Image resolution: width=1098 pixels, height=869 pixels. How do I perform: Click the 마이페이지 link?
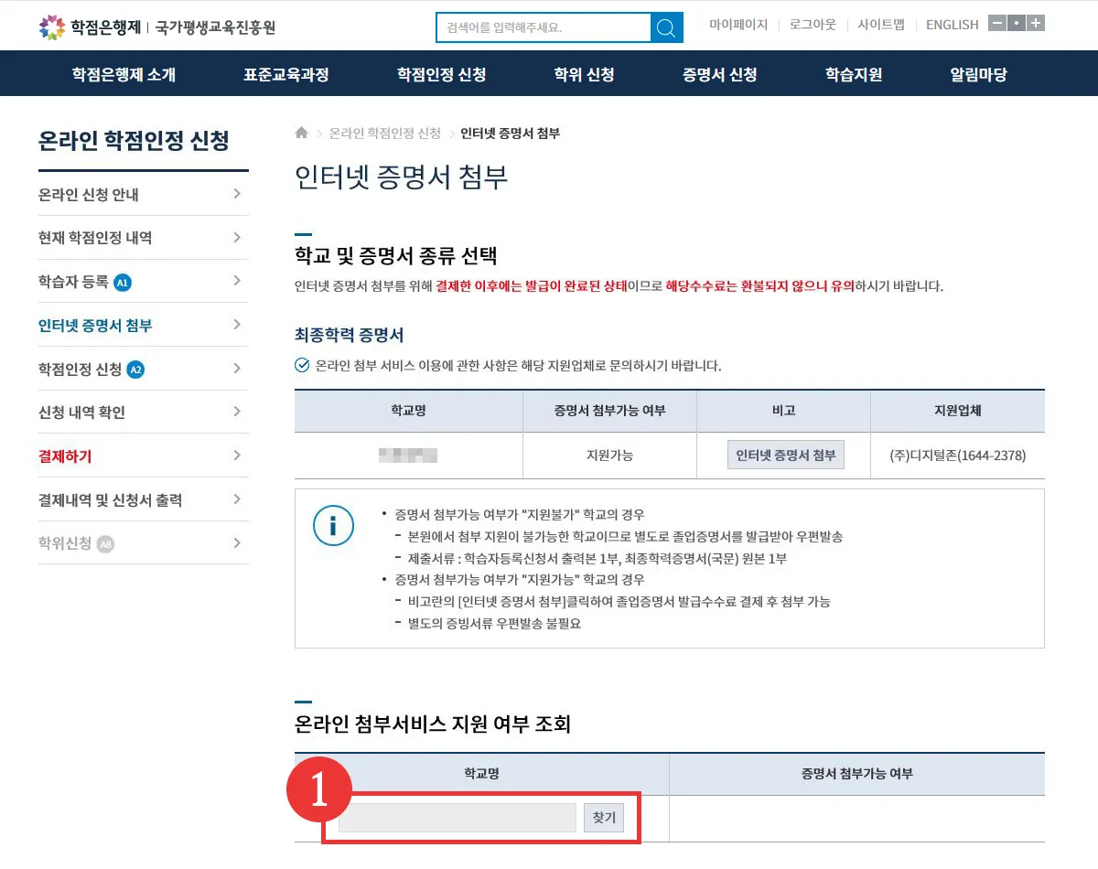point(738,25)
